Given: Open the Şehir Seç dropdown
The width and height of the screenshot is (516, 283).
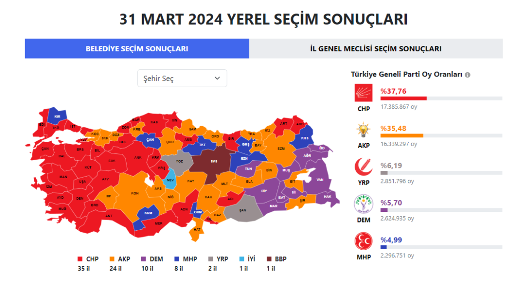Looking at the screenshot, I should [182, 78].
